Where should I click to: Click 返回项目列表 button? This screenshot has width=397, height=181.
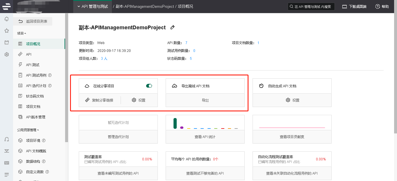33,21
